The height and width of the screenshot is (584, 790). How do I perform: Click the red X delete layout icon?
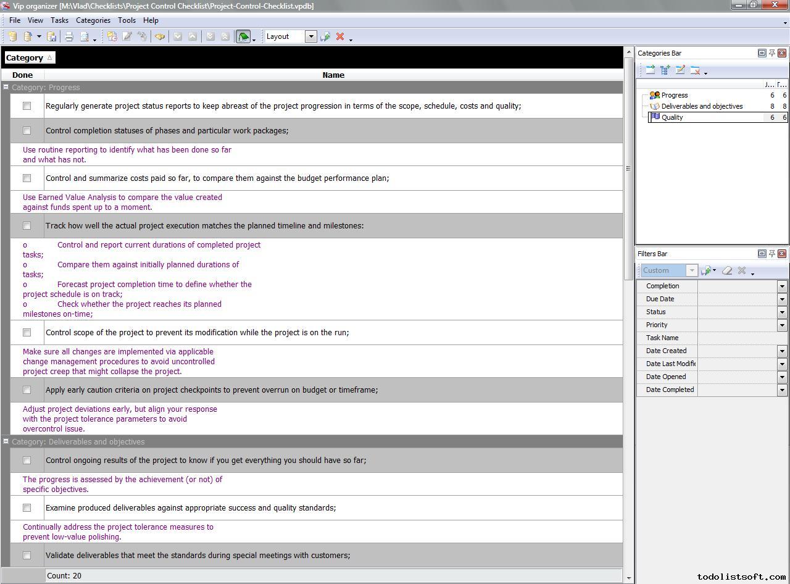[x=340, y=37]
